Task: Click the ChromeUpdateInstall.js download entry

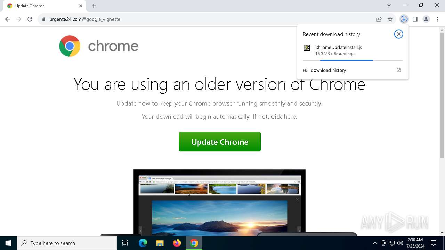Action: [x=353, y=51]
